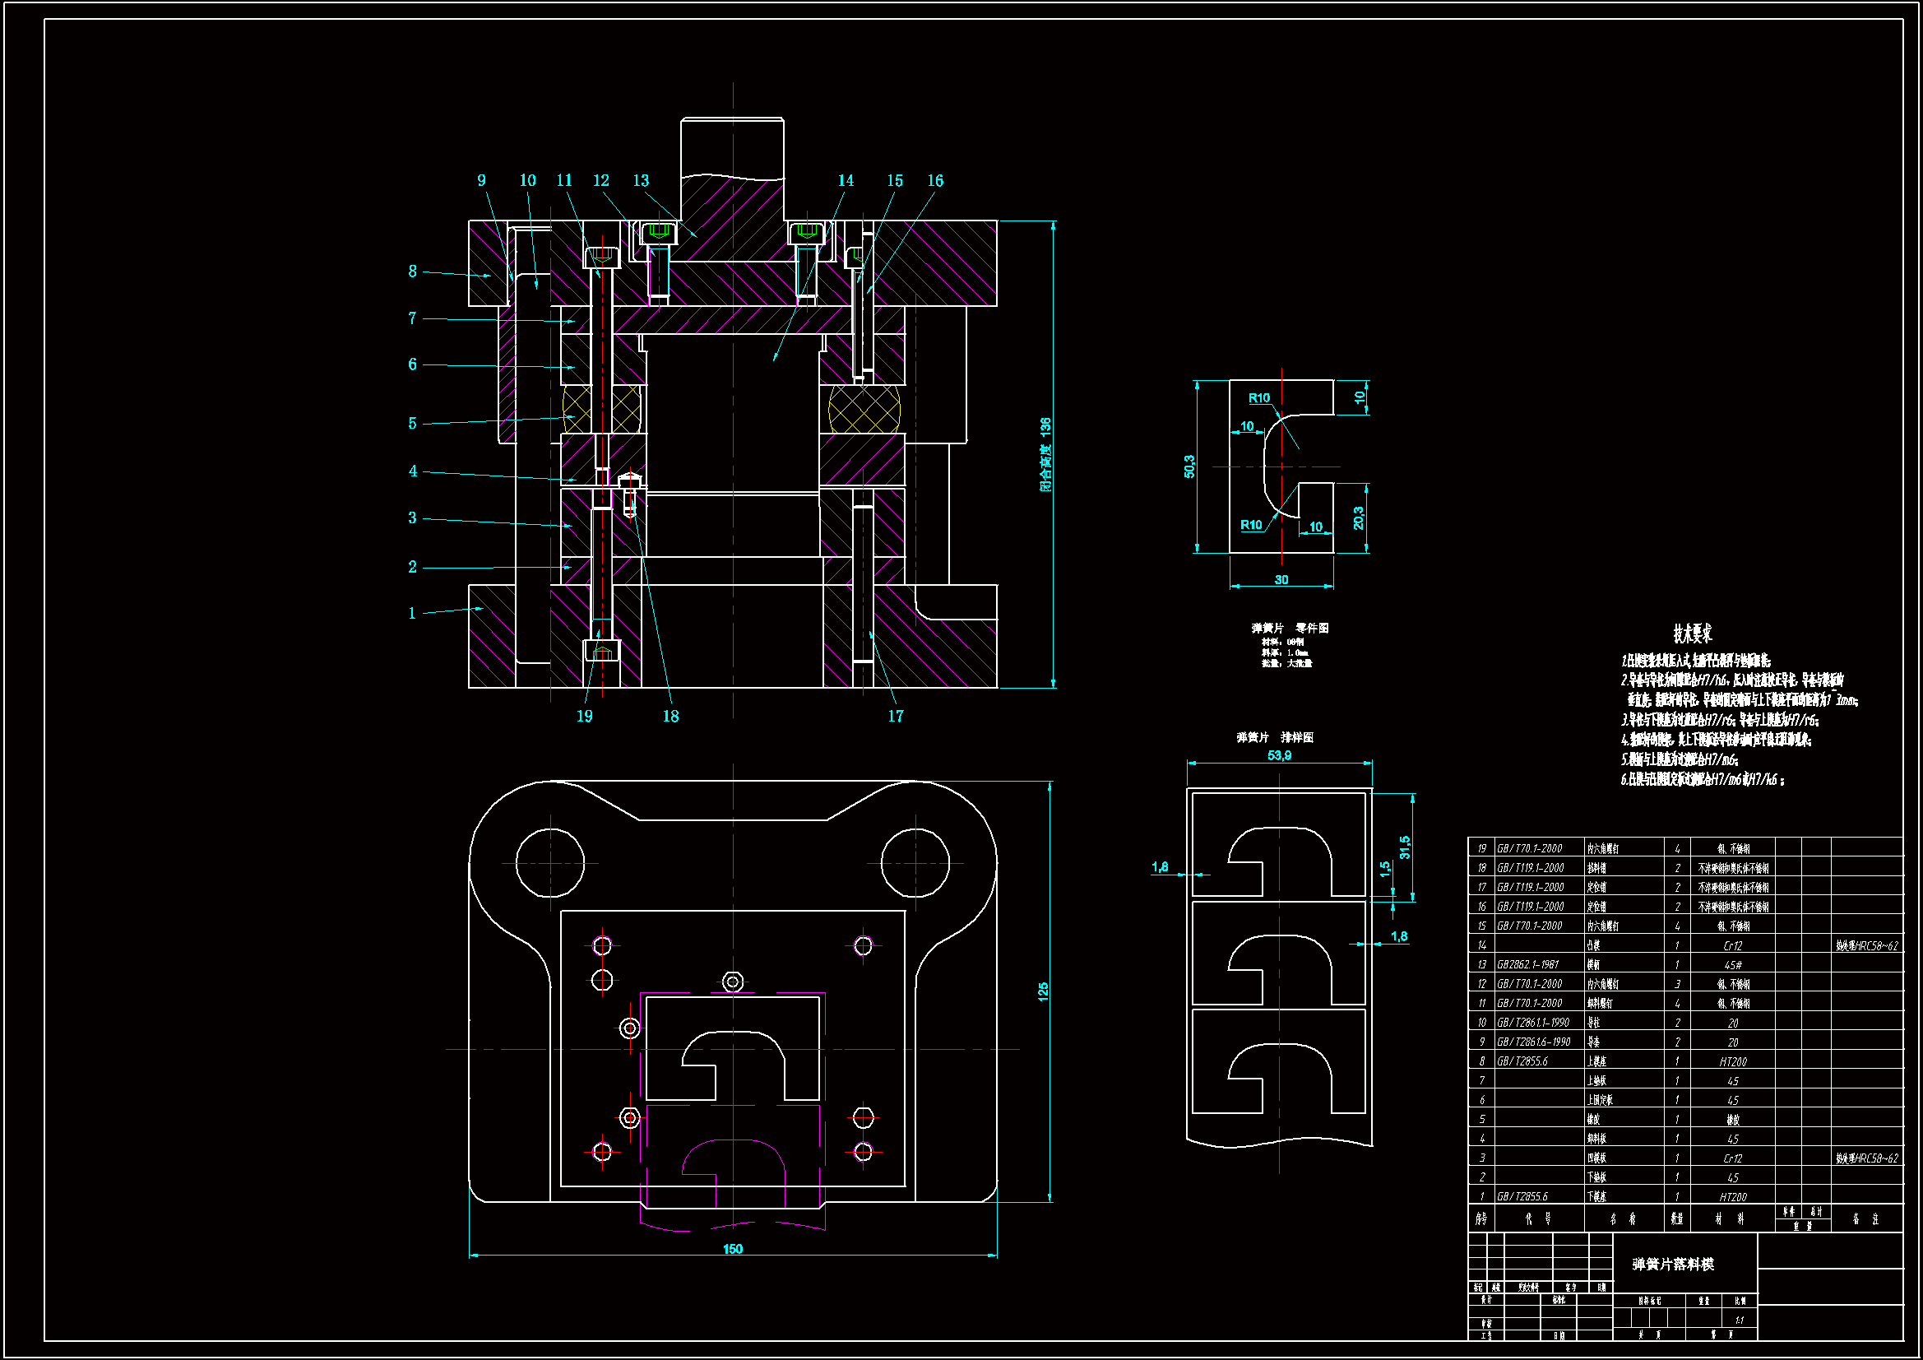Select the 150 width dimension text
This screenshot has height=1360, width=1923.
(x=732, y=1249)
